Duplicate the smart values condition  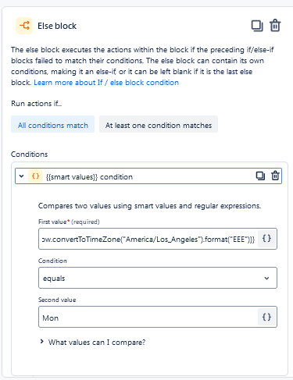click(x=260, y=176)
